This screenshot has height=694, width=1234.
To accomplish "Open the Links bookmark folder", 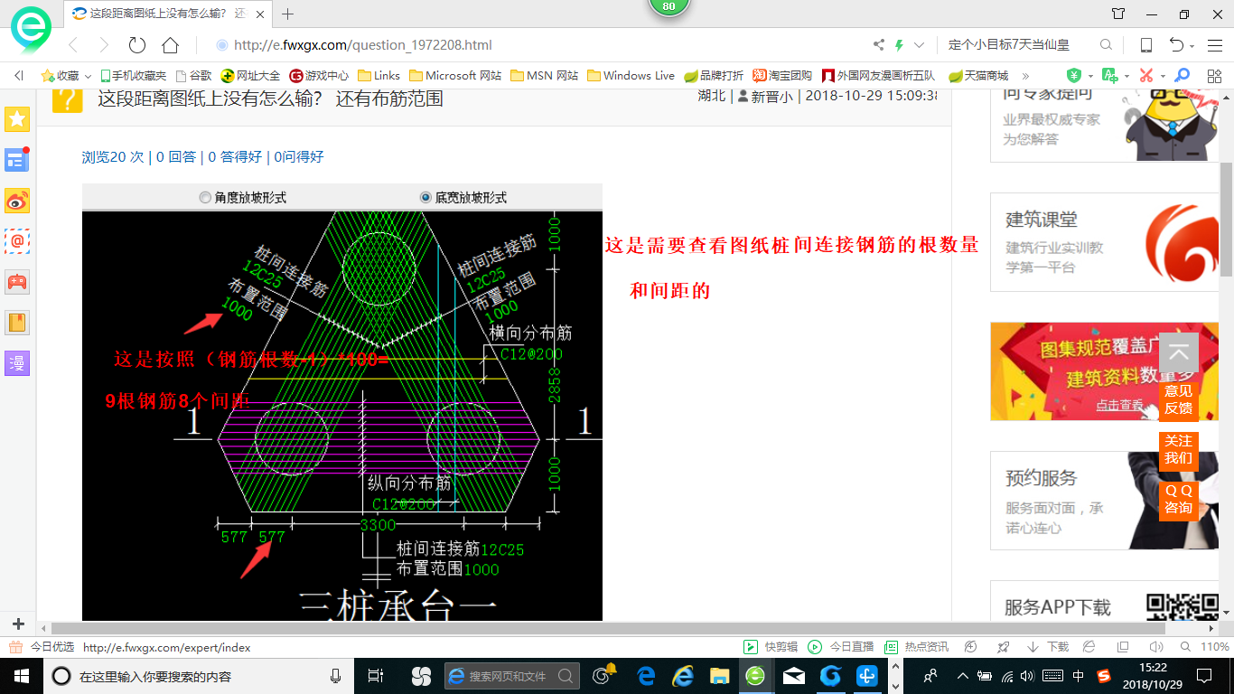I will pos(379,76).
